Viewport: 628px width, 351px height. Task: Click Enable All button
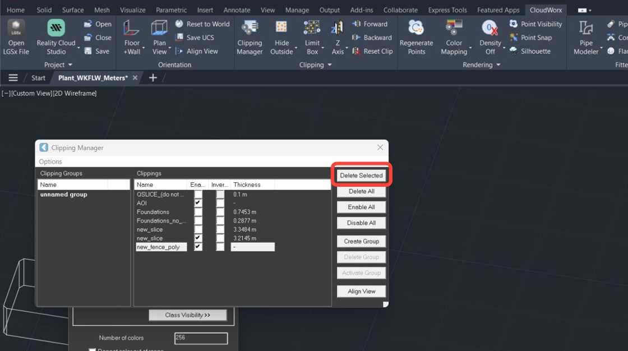(361, 207)
